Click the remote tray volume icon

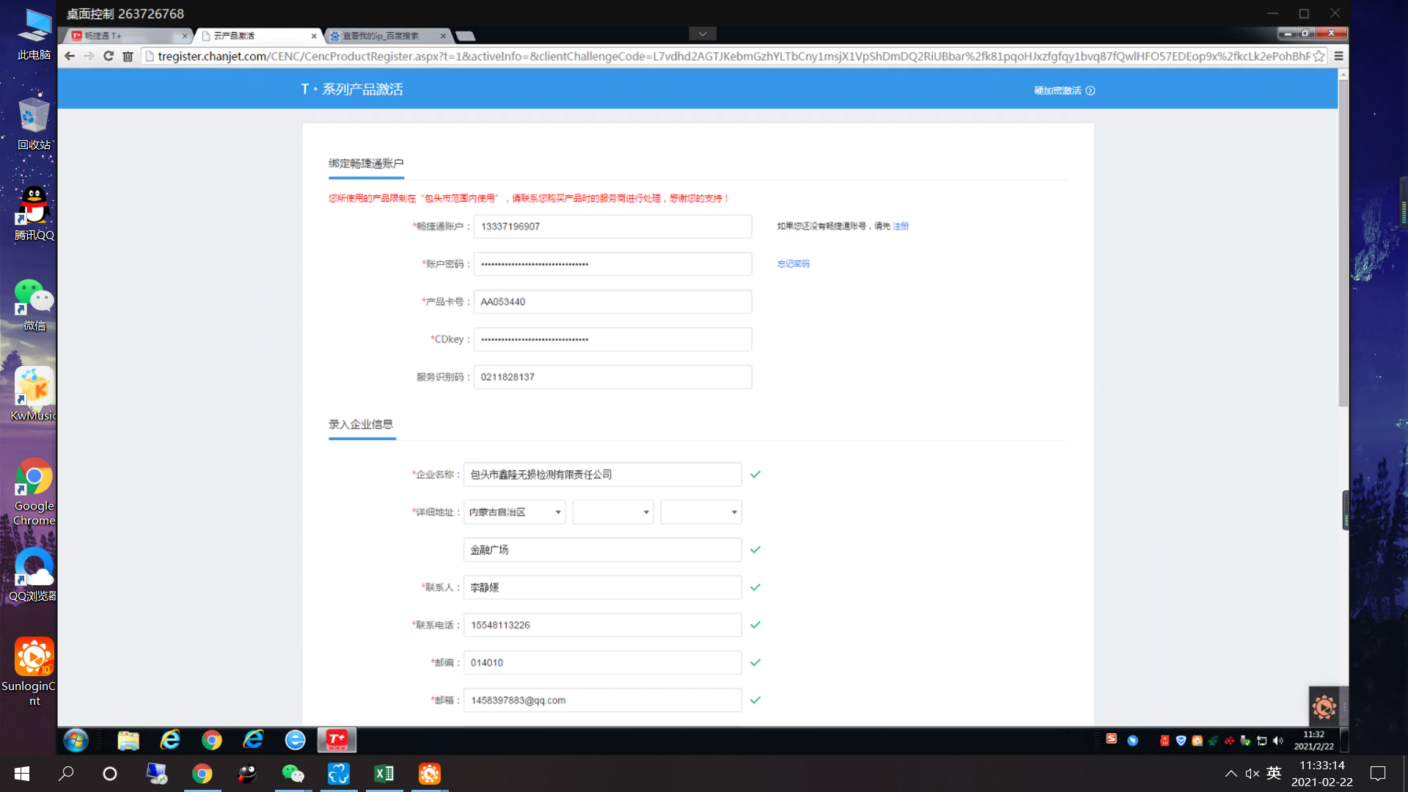[x=1278, y=741]
